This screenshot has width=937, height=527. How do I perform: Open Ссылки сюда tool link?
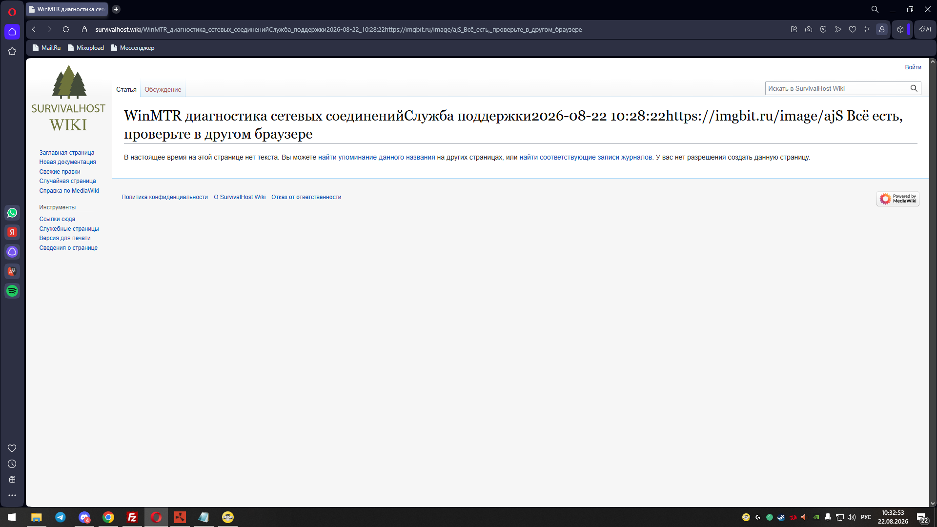[57, 219]
